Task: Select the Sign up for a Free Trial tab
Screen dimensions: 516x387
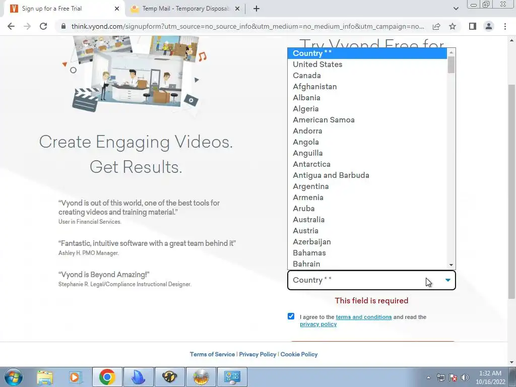Action: (64, 9)
